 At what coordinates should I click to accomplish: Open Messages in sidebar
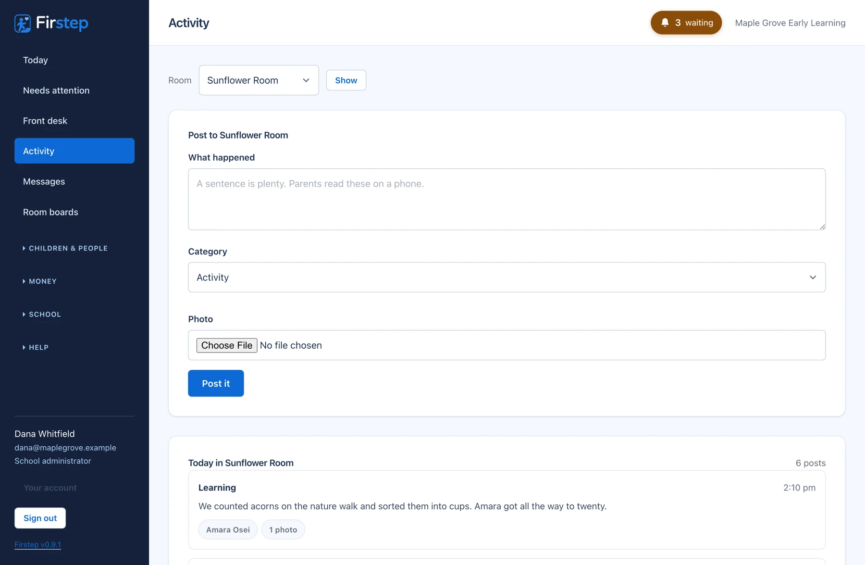tap(74, 181)
